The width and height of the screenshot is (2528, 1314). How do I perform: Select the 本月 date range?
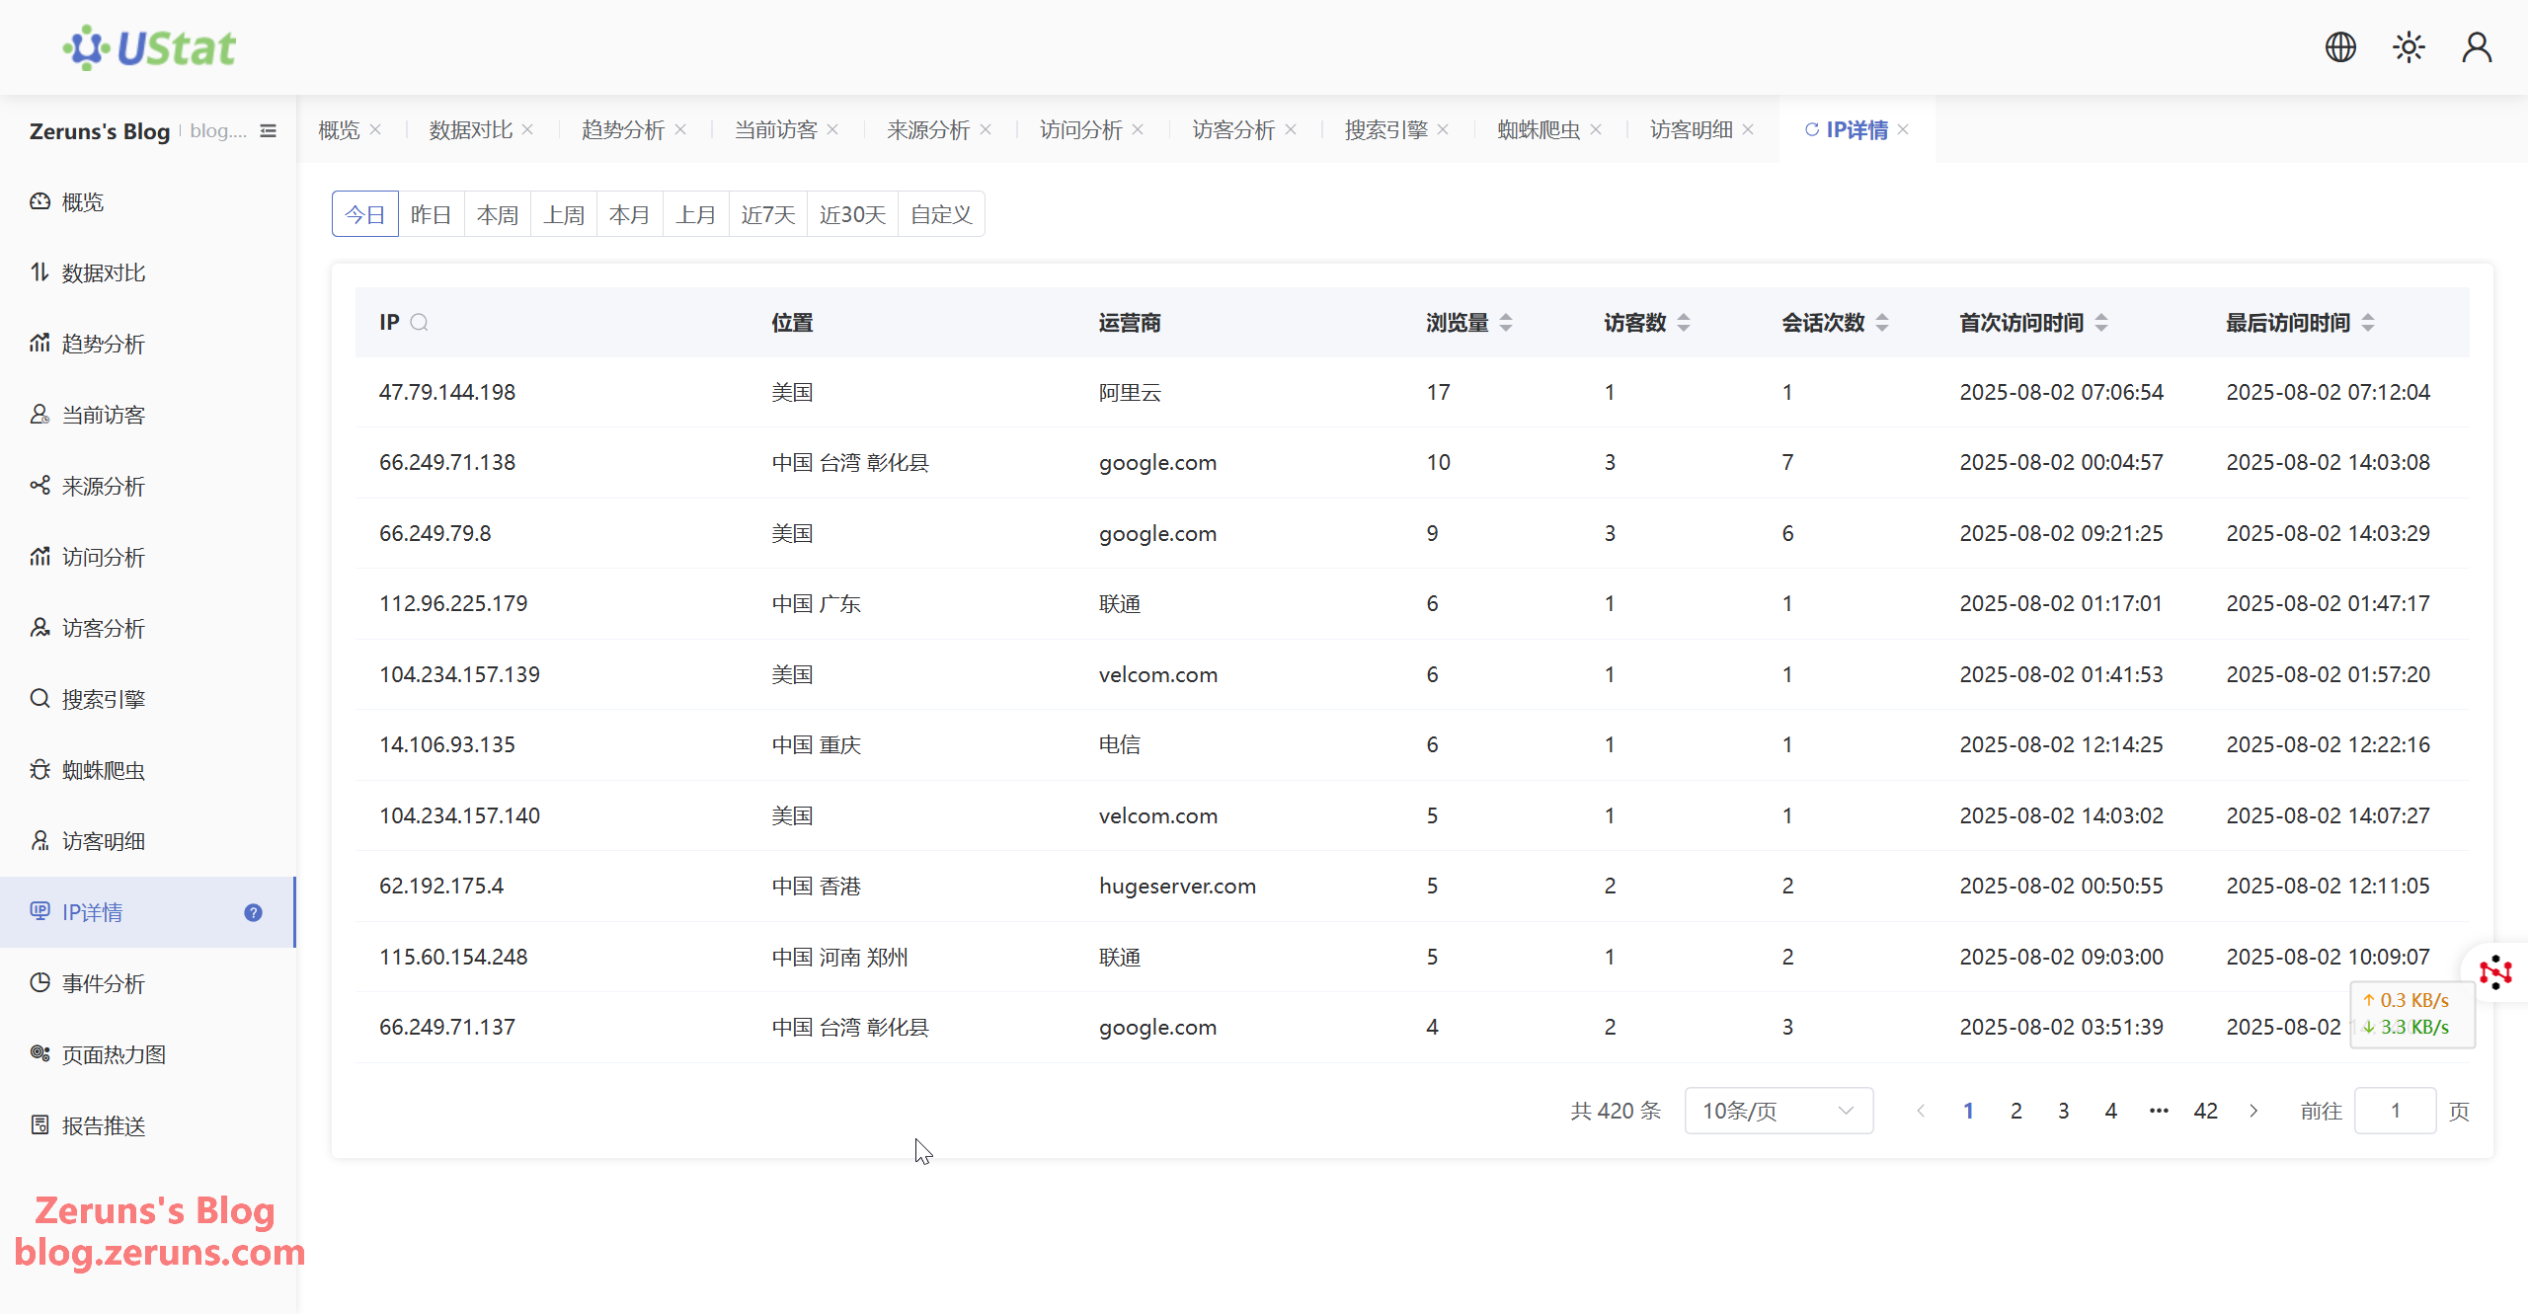tap(630, 214)
